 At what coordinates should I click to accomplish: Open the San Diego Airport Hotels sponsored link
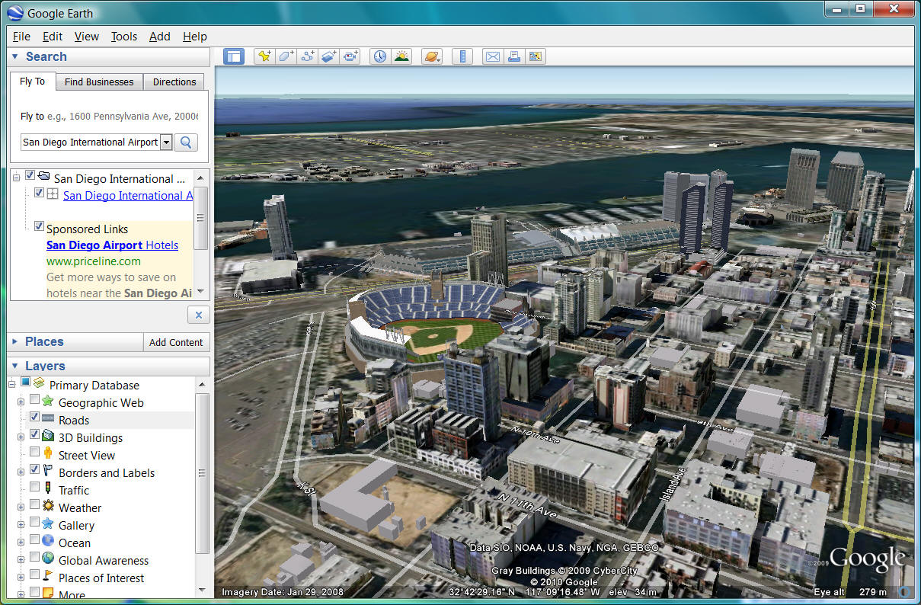click(113, 245)
